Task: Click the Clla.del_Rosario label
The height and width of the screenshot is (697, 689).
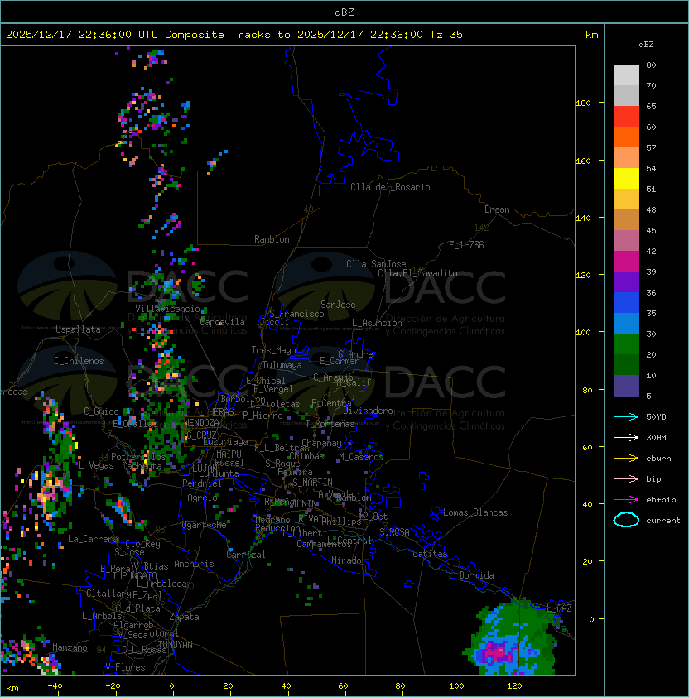Action: click(390, 187)
